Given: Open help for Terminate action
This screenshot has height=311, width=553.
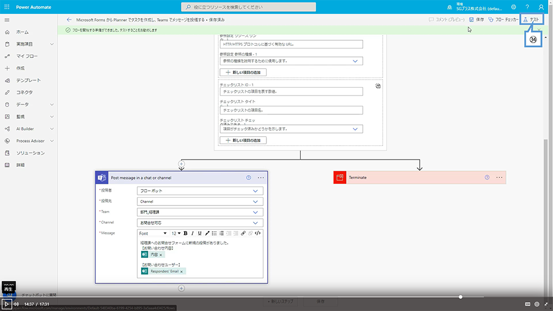Looking at the screenshot, I should (x=487, y=177).
